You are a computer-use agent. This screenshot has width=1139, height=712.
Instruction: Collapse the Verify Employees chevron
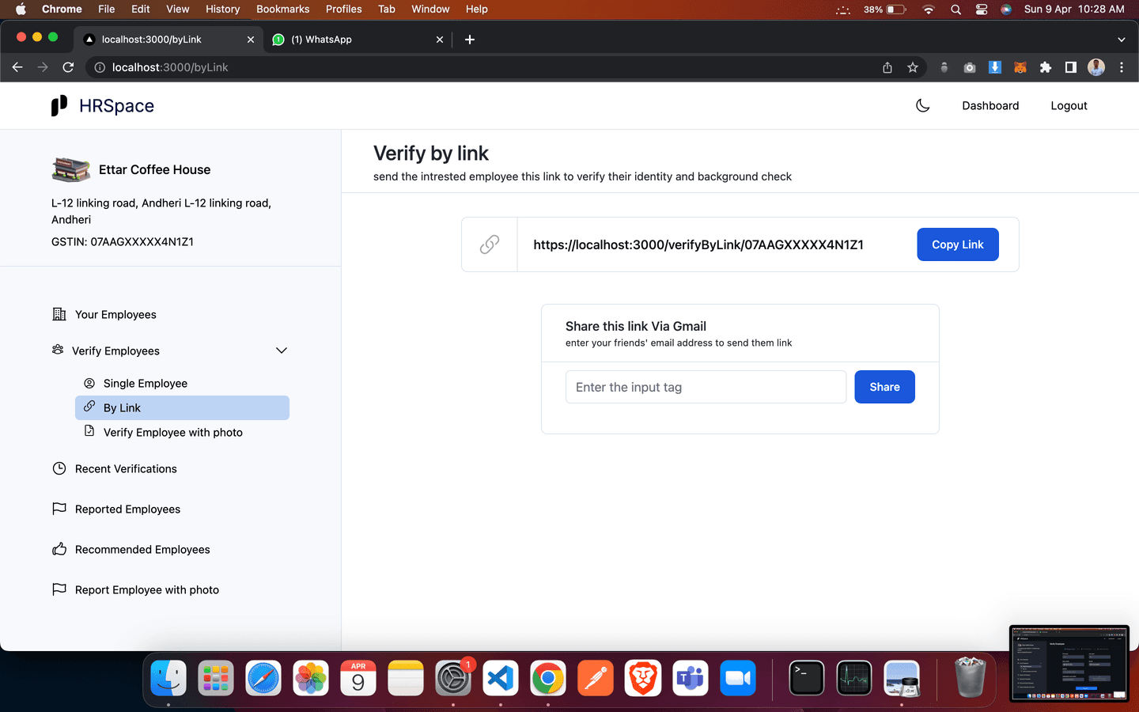click(282, 350)
